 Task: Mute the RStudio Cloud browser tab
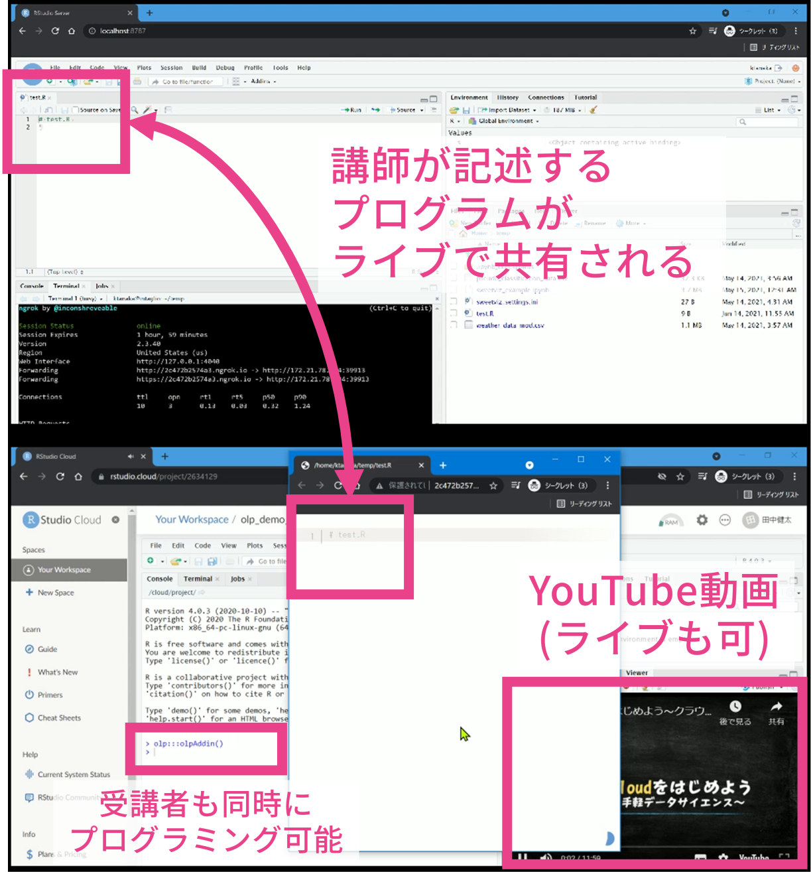131,457
